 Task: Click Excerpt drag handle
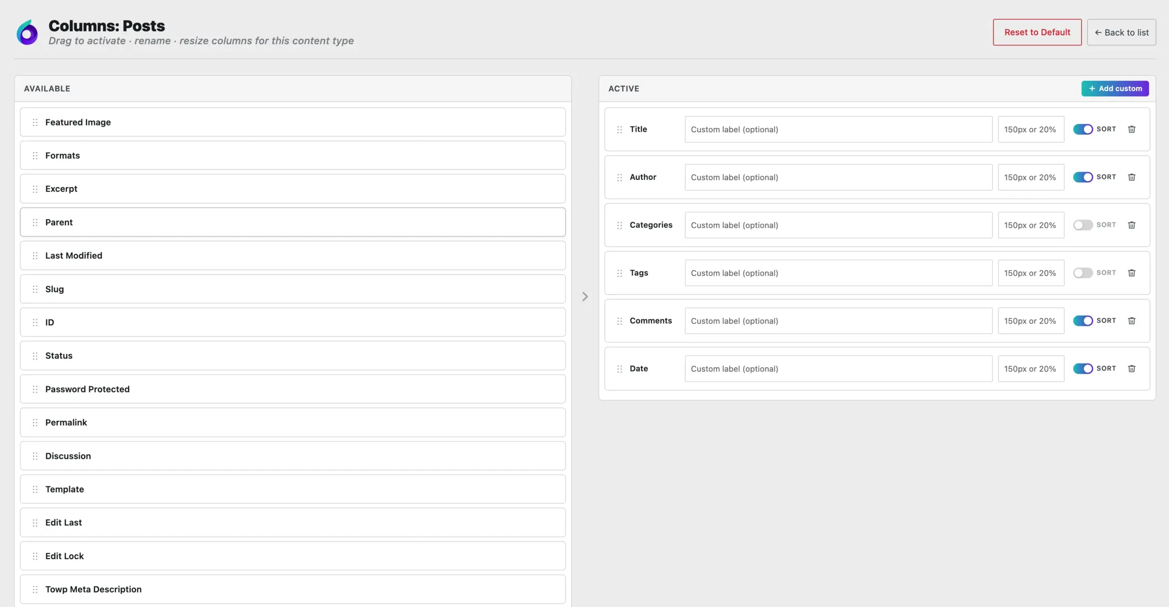(x=35, y=189)
